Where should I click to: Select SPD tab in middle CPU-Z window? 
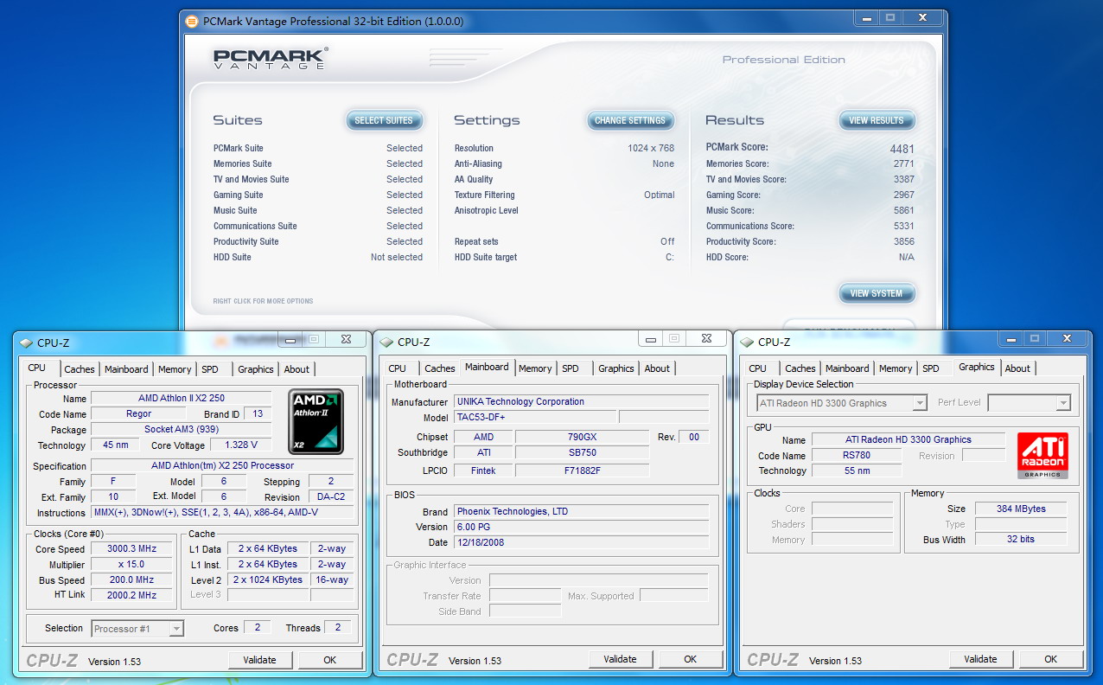(x=571, y=368)
